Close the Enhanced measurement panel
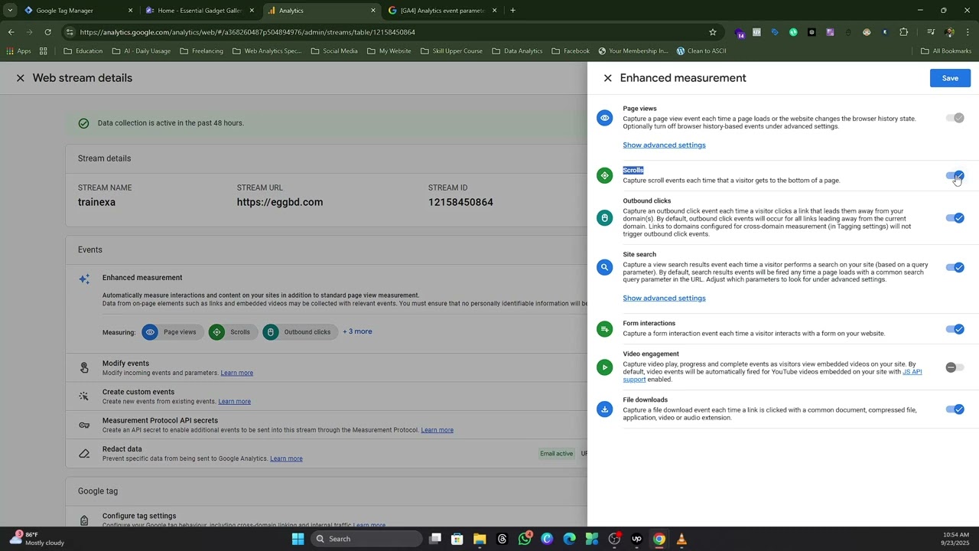The image size is (979, 551). tap(607, 78)
